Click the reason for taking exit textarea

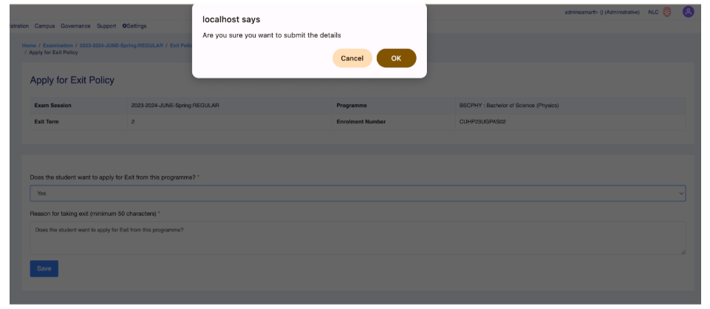(x=357, y=238)
